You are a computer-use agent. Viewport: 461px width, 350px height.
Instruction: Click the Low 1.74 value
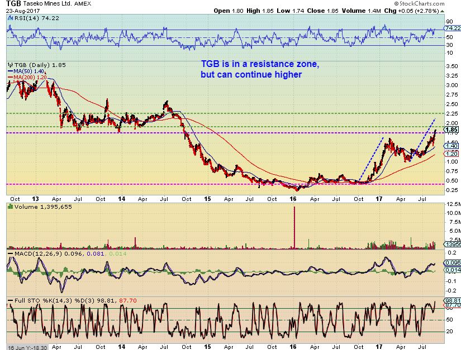tap(291, 11)
